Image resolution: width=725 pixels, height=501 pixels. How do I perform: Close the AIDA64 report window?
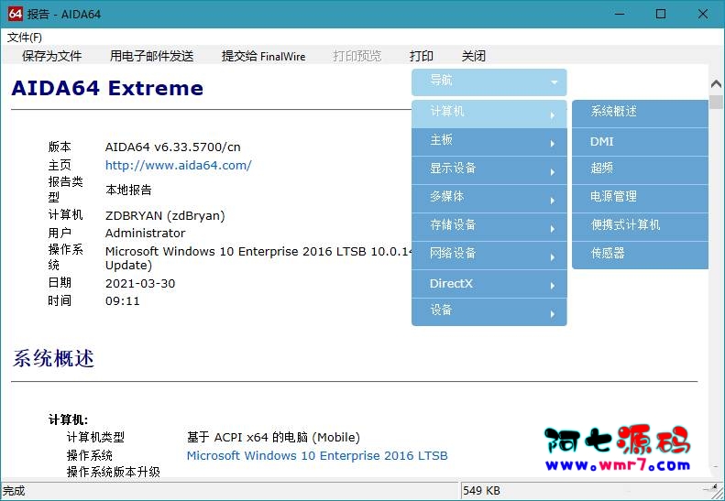tap(703, 14)
